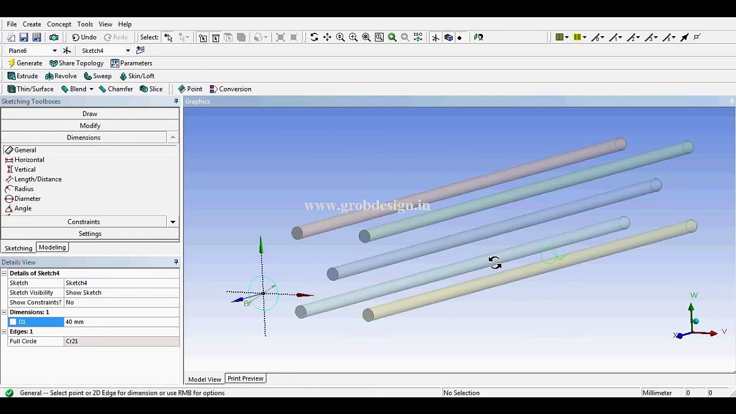Click the Zoom in/out magnifier icon
The width and height of the screenshot is (736, 414).
pos(340,37)
